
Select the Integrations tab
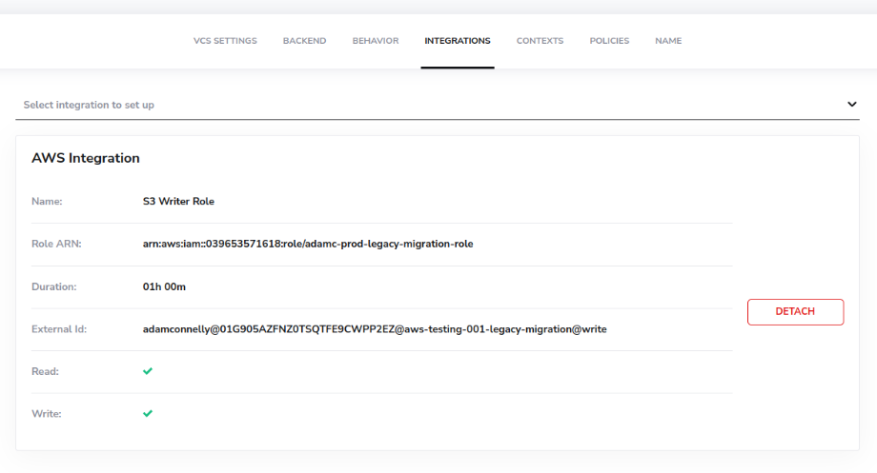coord(458,41)
